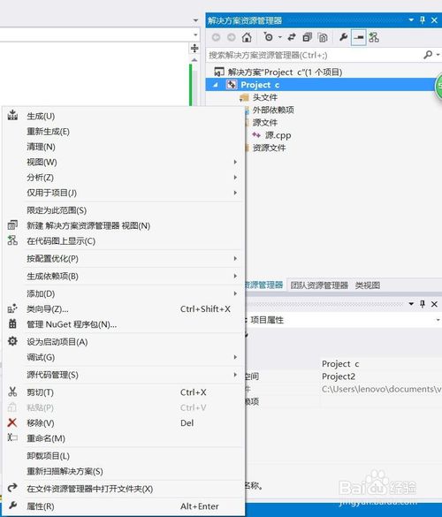442x517 pixels.
Task: Click the search magnifier icon
Action: [x=428, y=55]
